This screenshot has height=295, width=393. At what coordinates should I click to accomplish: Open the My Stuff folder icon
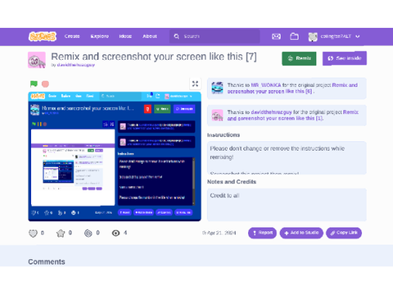(x=294, y=36)
